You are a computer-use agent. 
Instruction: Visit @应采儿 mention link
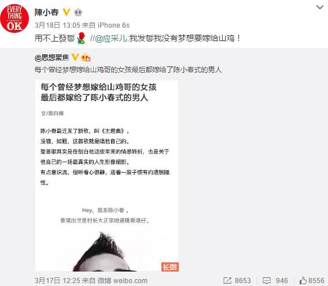coord(111,39)
